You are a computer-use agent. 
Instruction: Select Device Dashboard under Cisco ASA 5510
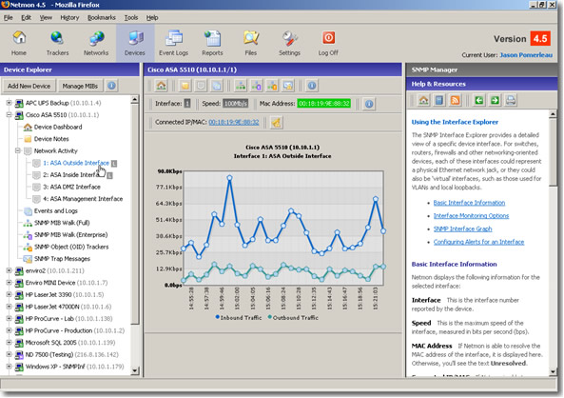click(58, 127)
